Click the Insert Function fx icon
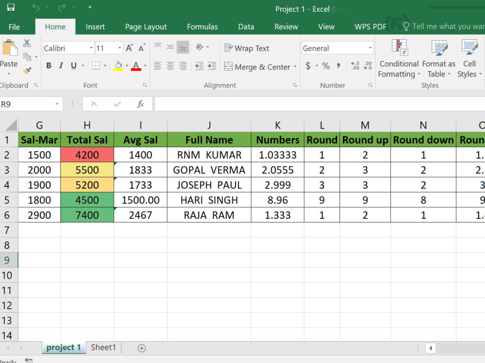485x363 pixels. [141, 104]
